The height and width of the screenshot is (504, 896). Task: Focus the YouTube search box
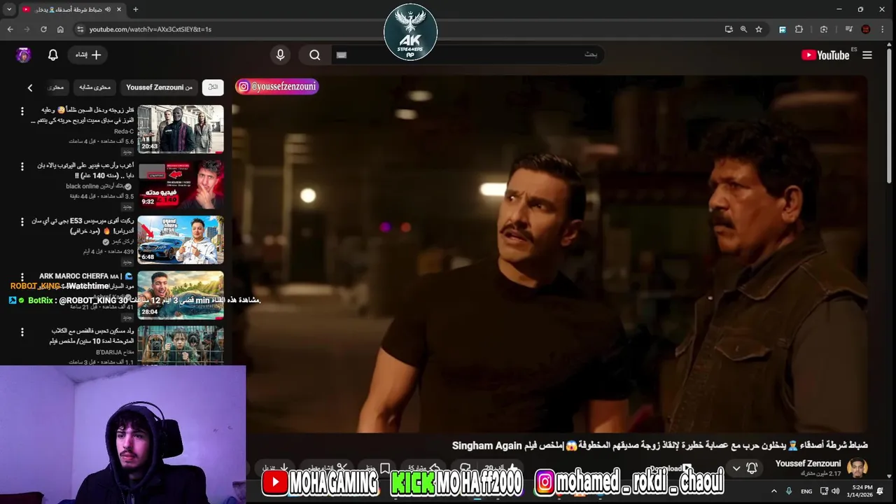point(467,55)
